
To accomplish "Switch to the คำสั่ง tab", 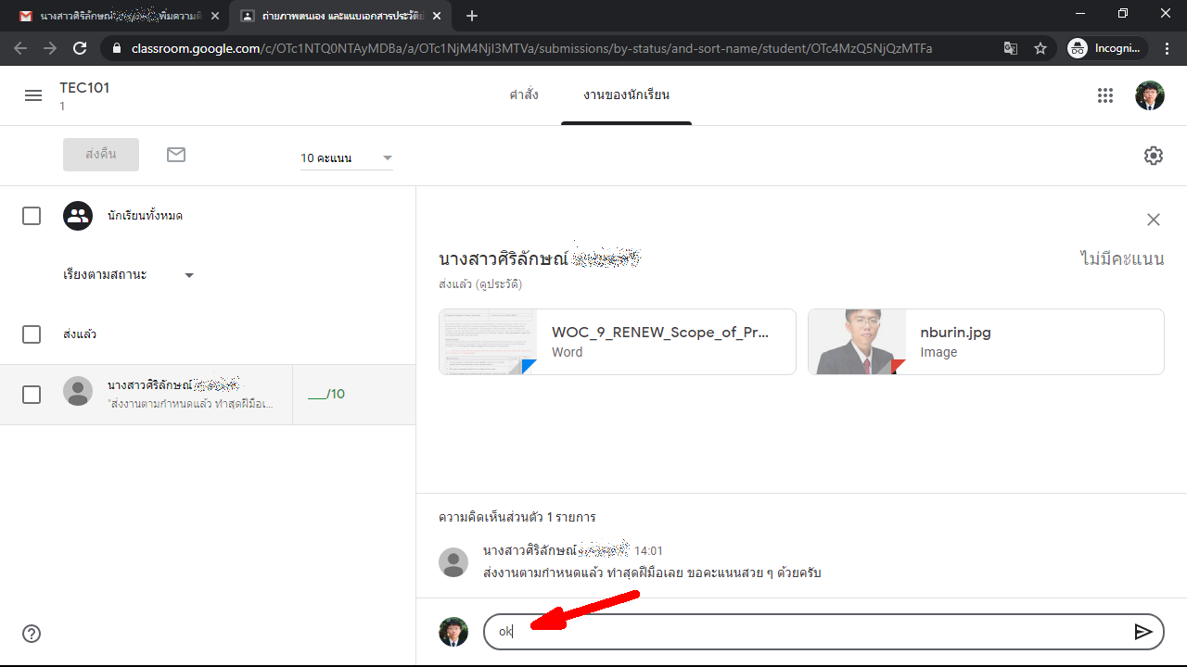I will pos(523,95).
